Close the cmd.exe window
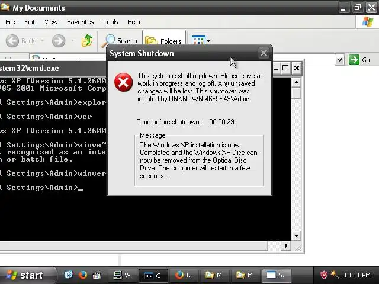The image size is (379, 284). click(296, 69)
